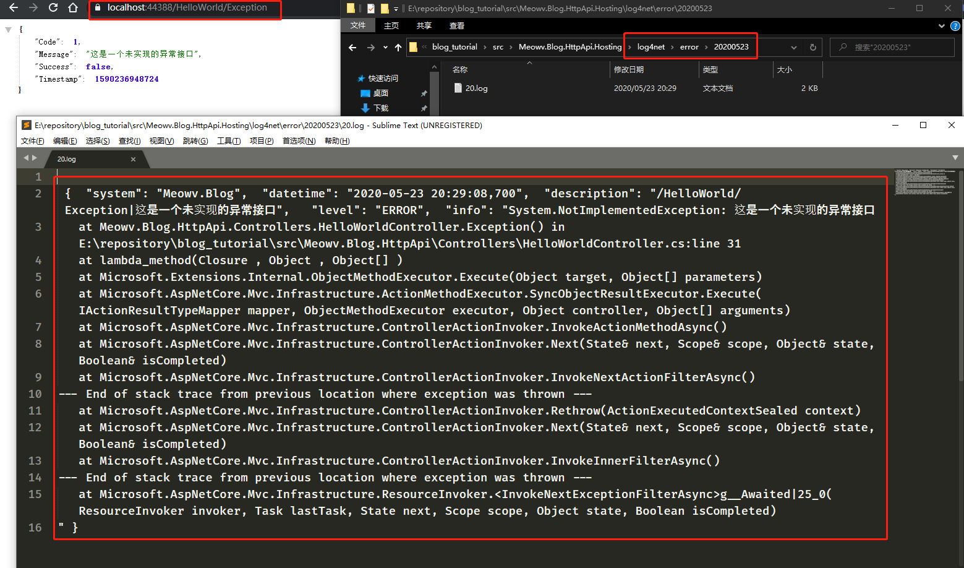Open the Explorer quick access toolbar dropdown
This screenshot has width=964, height=568.
coord(396,9)
